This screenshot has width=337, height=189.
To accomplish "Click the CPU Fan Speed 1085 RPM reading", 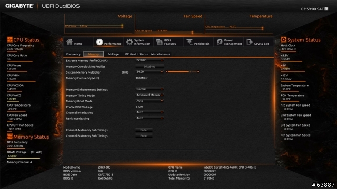I will [x=15, y=119].
